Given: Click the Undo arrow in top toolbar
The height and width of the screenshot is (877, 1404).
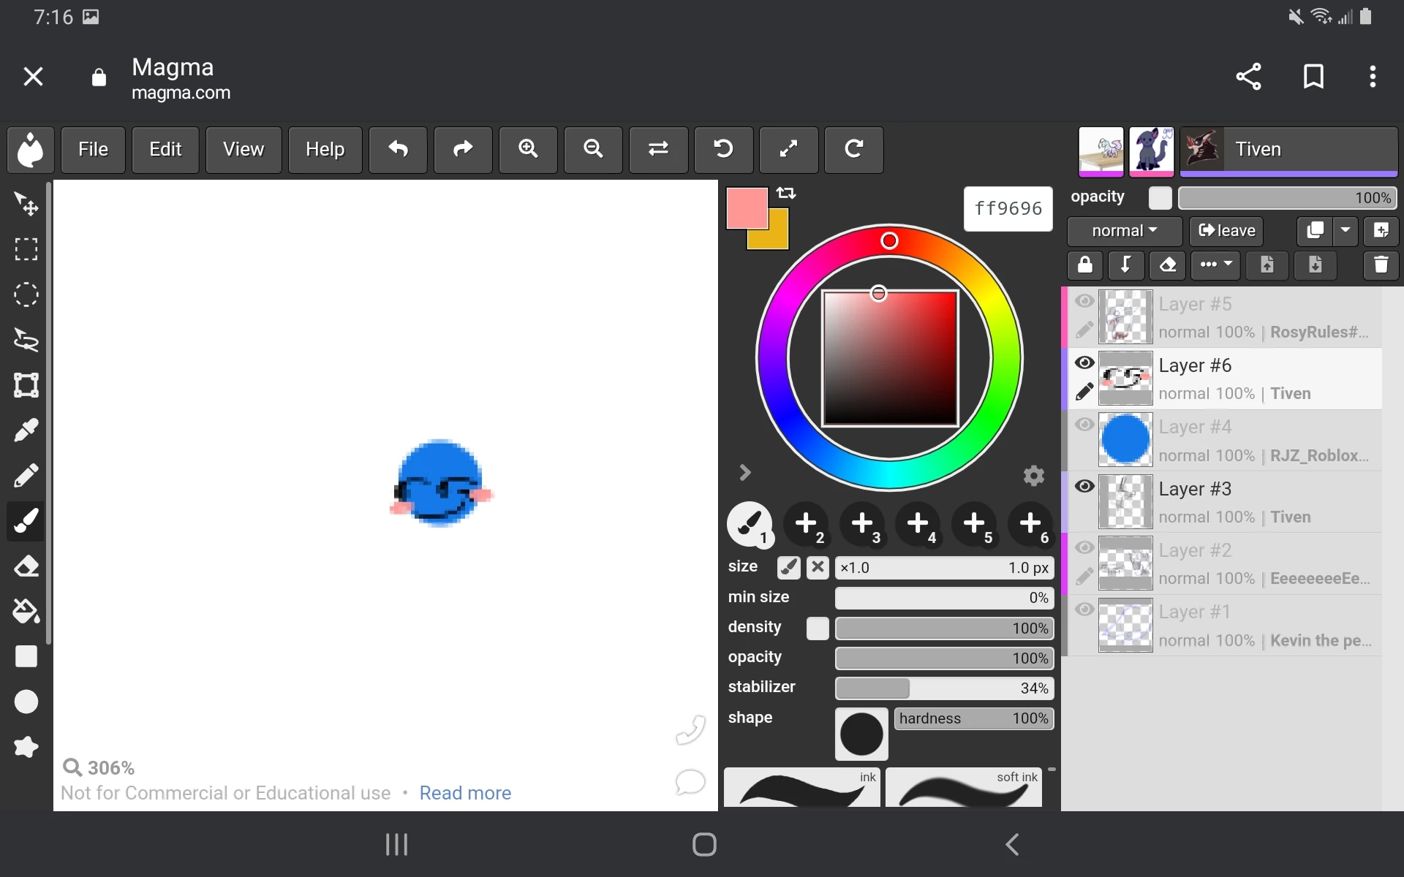Looking at the screenshot, I should (x=398, y=150).
